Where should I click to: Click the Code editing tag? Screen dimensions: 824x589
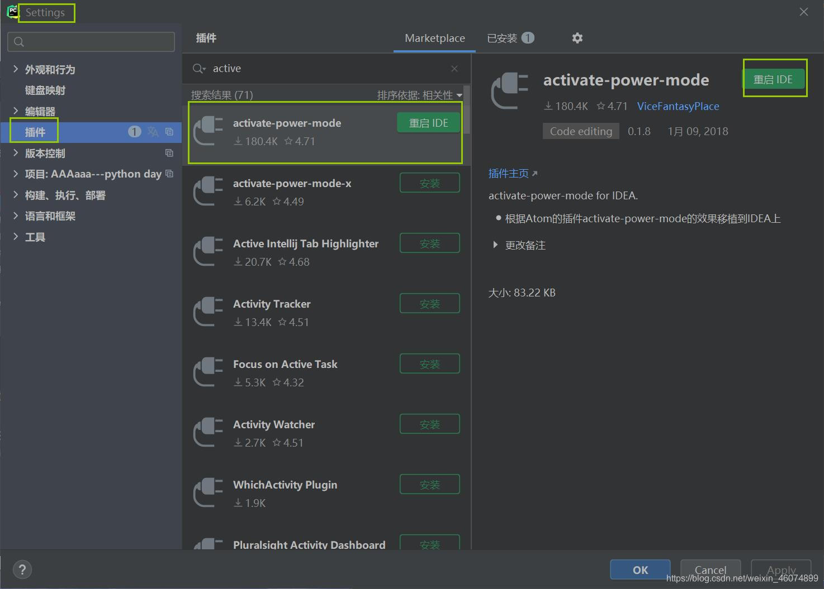coord(581,131)
